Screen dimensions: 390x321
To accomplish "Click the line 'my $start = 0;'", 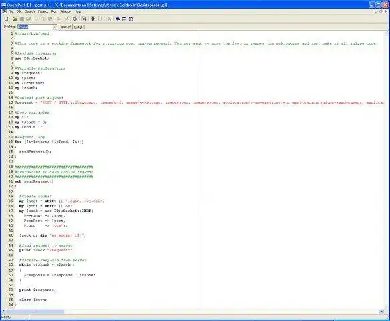I will click(x=31, y=122).
